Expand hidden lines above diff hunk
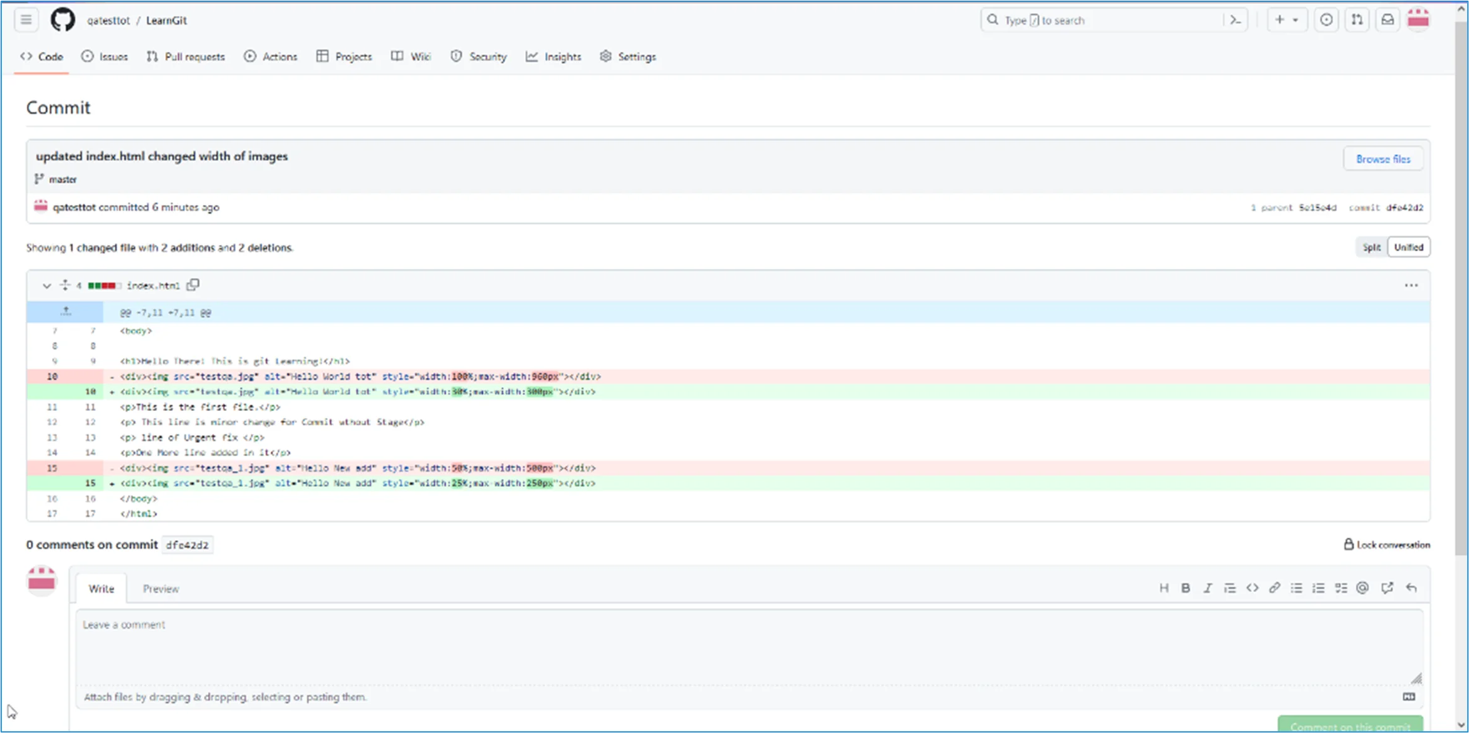This screenshot has height=733, width=1469. [x=65, y=311]
